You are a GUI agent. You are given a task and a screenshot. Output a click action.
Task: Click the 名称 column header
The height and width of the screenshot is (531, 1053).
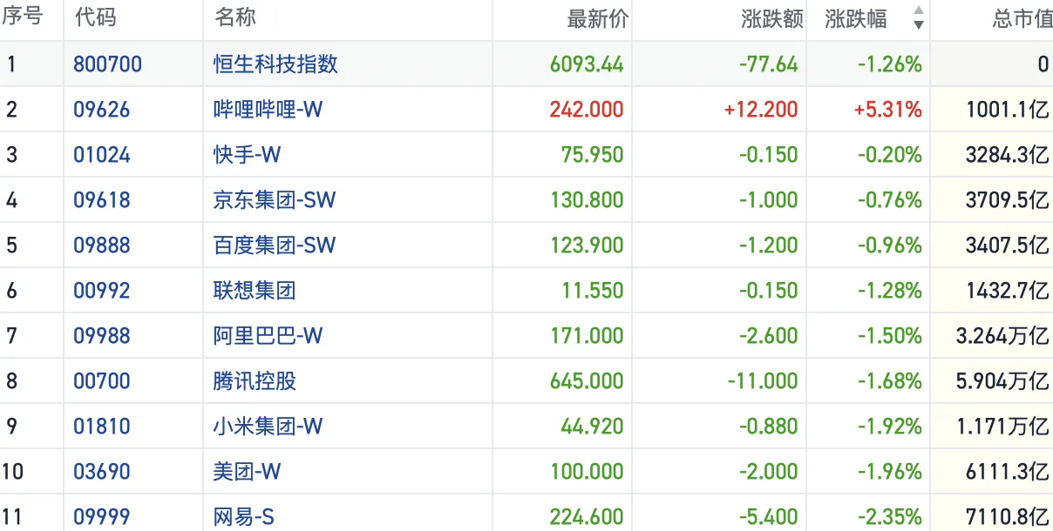[x=234, y=18]
